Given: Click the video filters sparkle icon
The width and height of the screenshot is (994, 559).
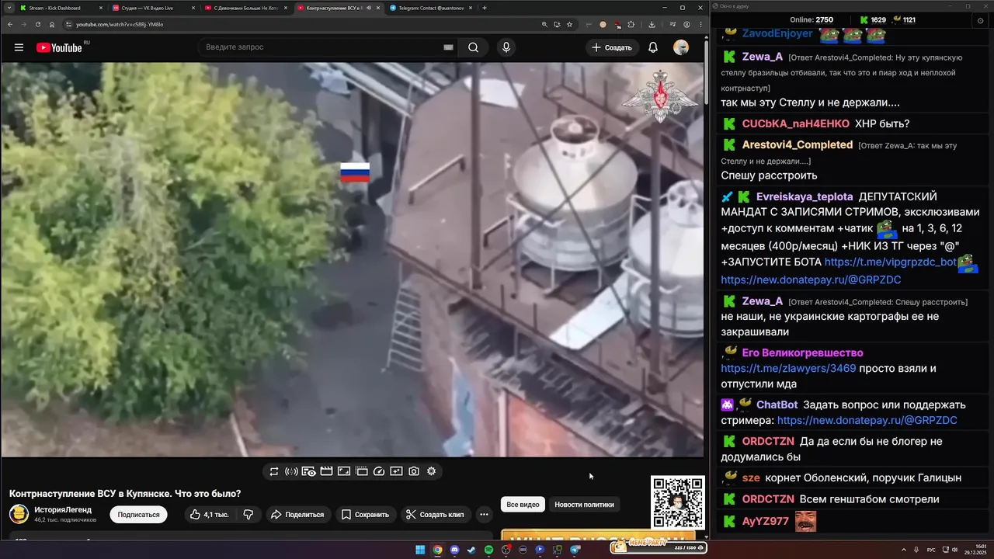Looking at the screenshot, I should (396, 471).
